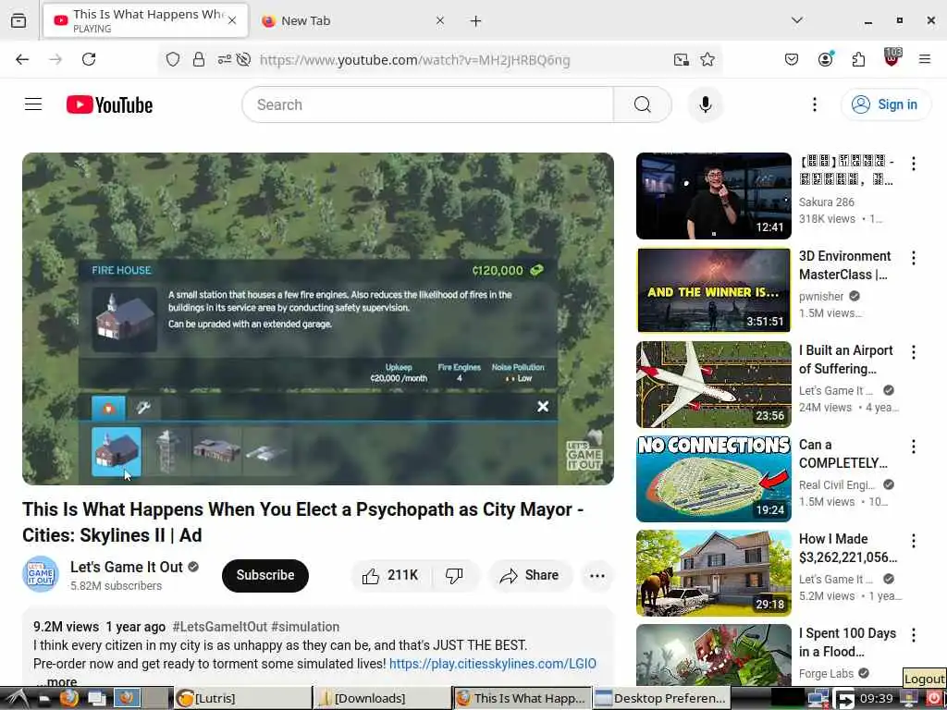Open the Firefox View icon beside the tabs
This screenshot has width=947, height=710.
(x=18, y=21)
